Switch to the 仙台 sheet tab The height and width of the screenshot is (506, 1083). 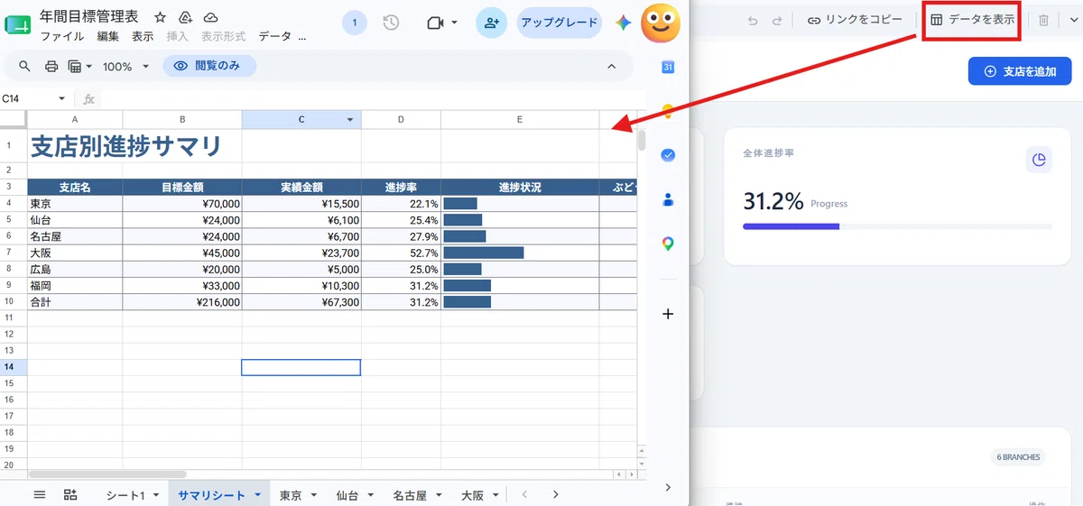pos(347,495)
